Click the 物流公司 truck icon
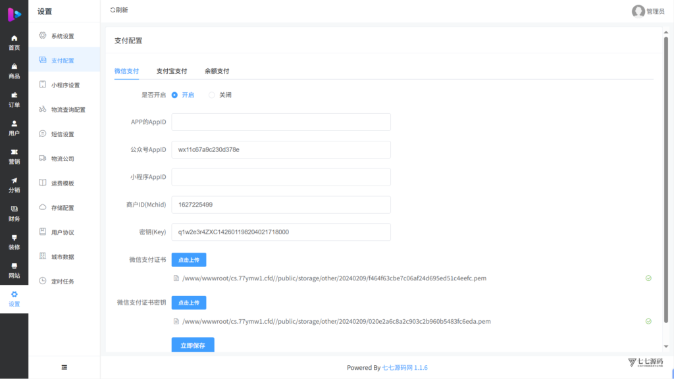The image size is (674, 379). click(43, 158)
